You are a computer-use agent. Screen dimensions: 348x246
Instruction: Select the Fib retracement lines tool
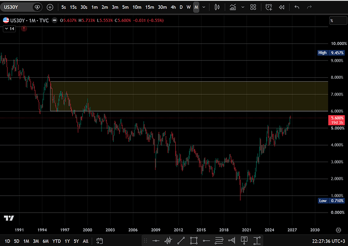[219, 240]
